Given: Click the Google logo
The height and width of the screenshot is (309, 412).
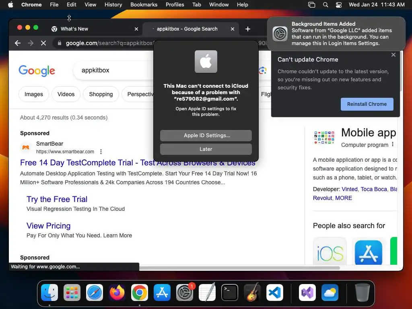Looking at the screenshot, I should tap(37, 71).
